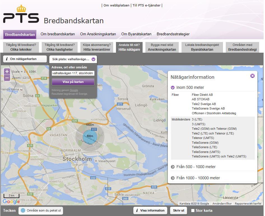Click Tele2 (GSM) och Telenor (GSM) entry
Screen dimensions: 265x216
pos(214,129)
